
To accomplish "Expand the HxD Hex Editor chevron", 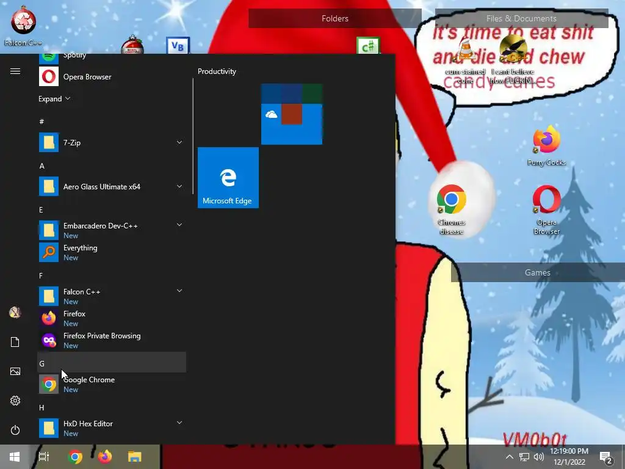I will (179, 423).
